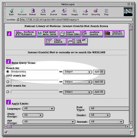Click the Clear Search button
The image size is (137, 138).
(56, 42)
